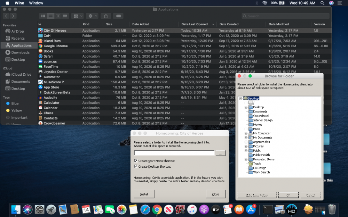Expand the Pictures folder in the tree
348x217 pixels.
[245, 146]
